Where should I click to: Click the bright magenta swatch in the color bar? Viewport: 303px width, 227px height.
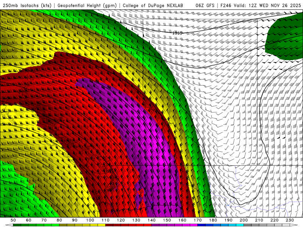(194, 225)
